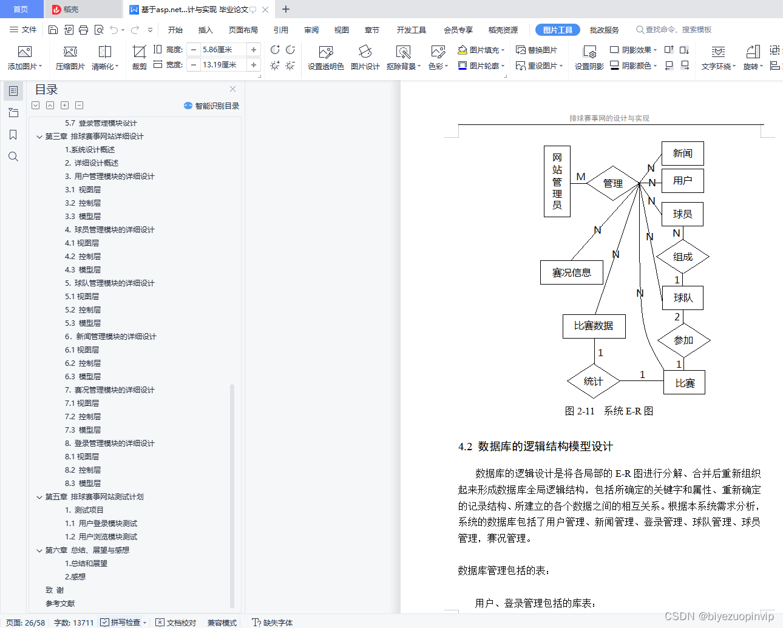Switch to the 开发工具 ribbon tab
This screenshot has width=783, height=628.
point(412,30)
